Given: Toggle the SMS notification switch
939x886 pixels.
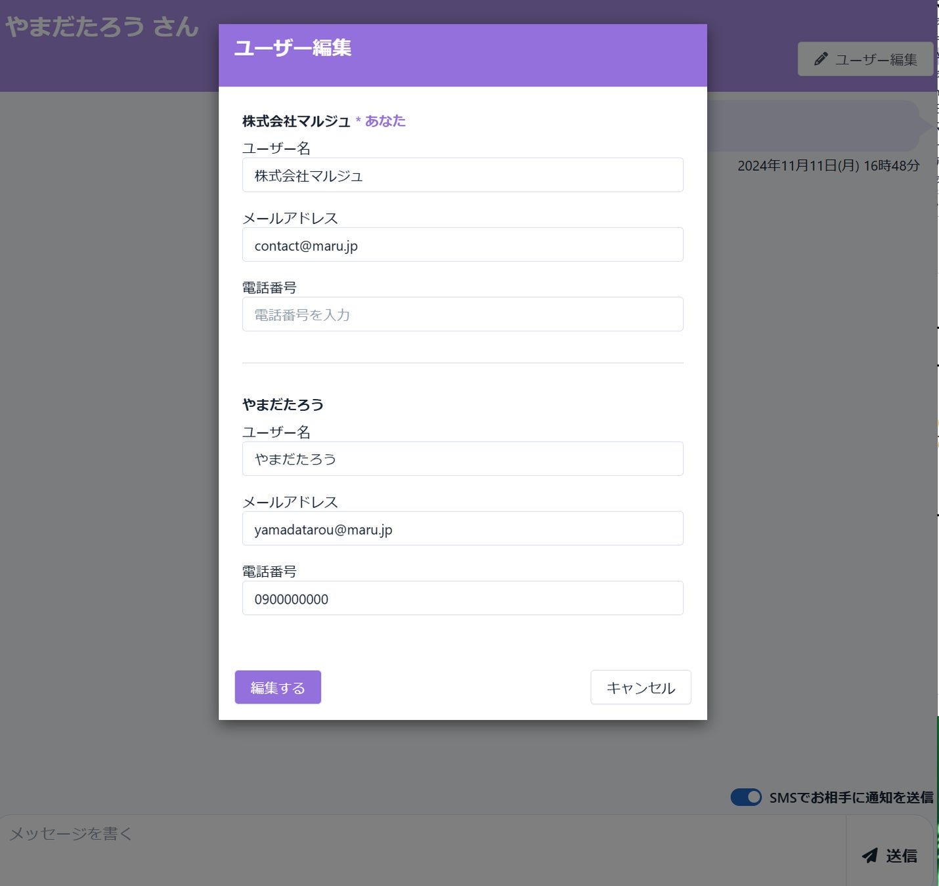Looking at the screenshot, I should click(x=746, y=797).
